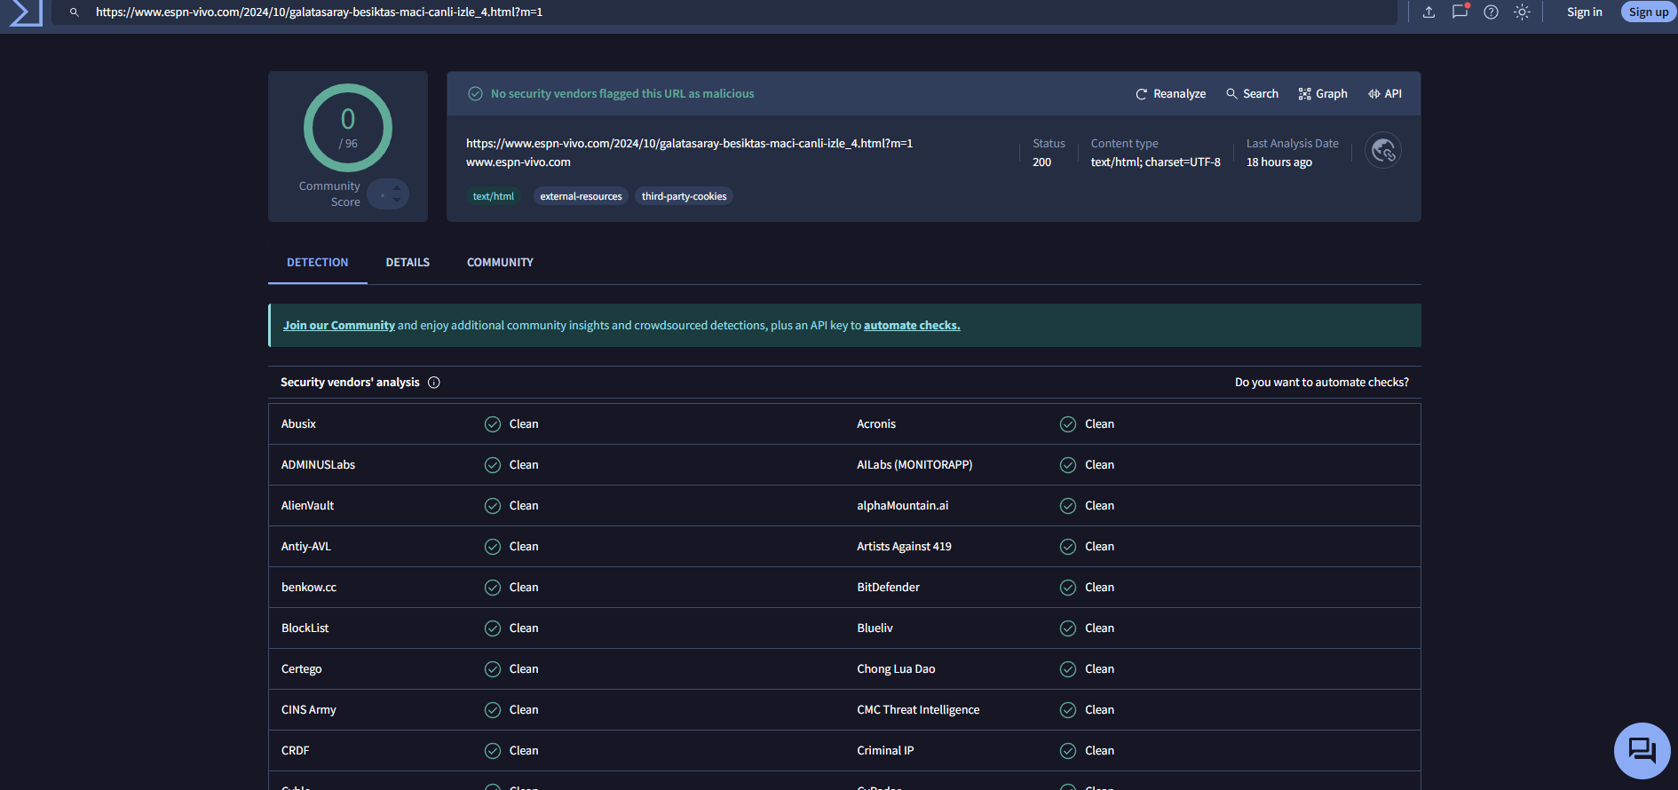
Task: Open the chat widget bubble
Action: [x=1642, y=751]
